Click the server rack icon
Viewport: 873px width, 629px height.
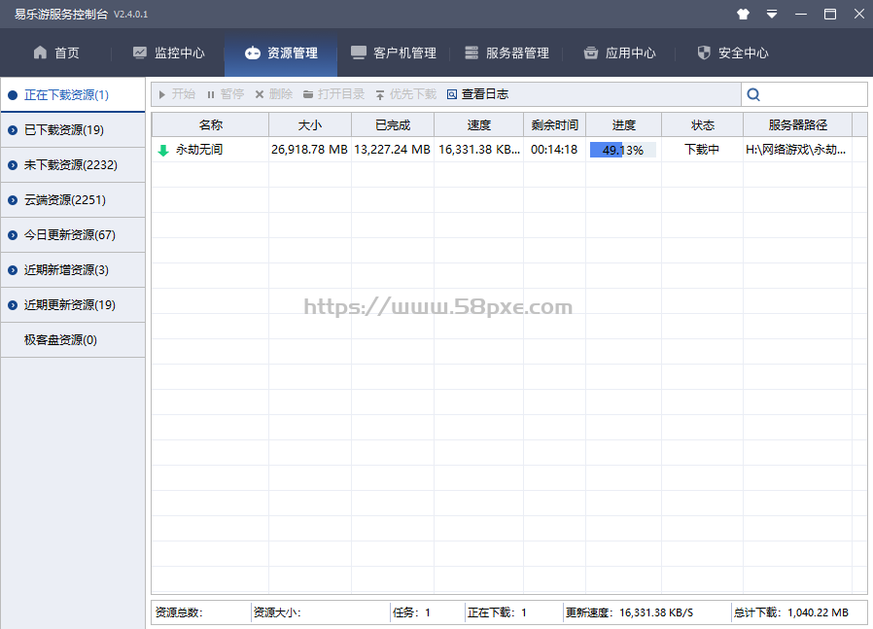tap(471, 52)
